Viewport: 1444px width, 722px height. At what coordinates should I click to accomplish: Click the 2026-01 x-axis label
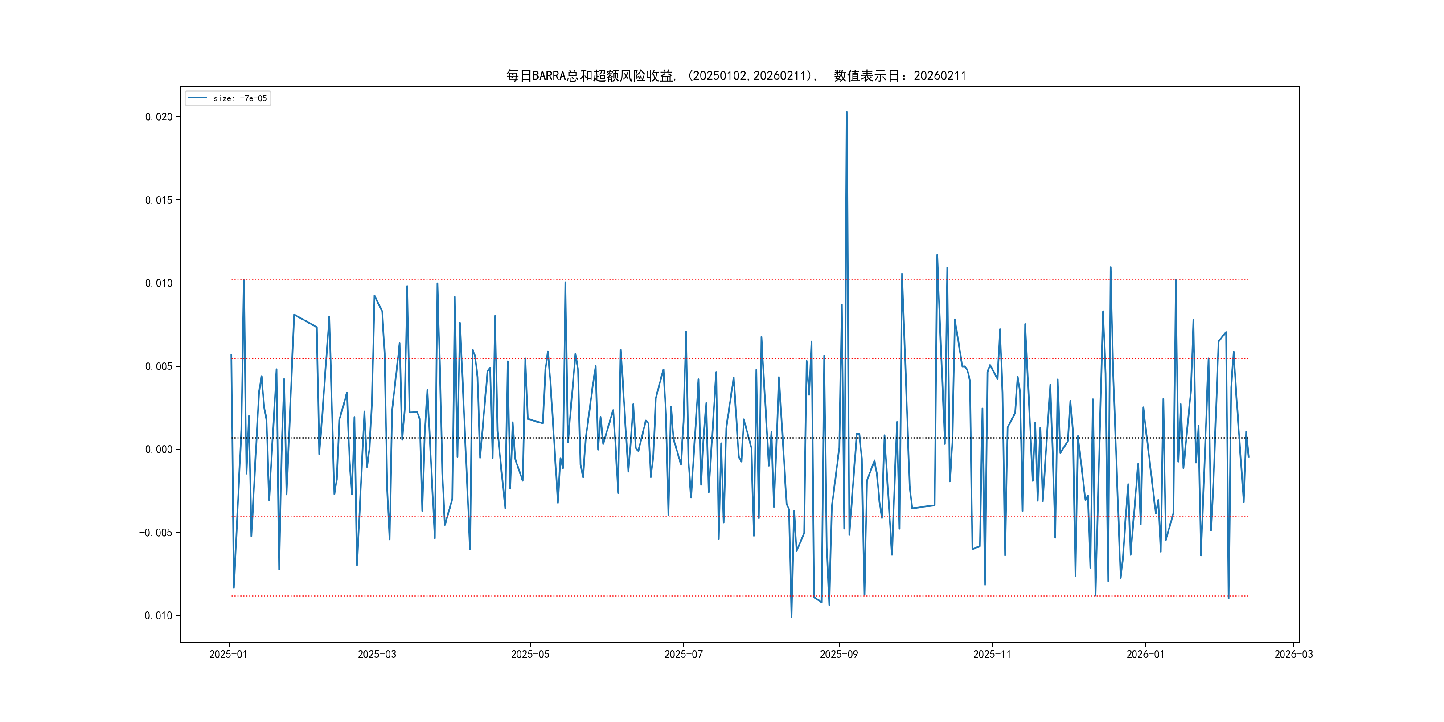pyautogui.click(x=1145, y=654)
